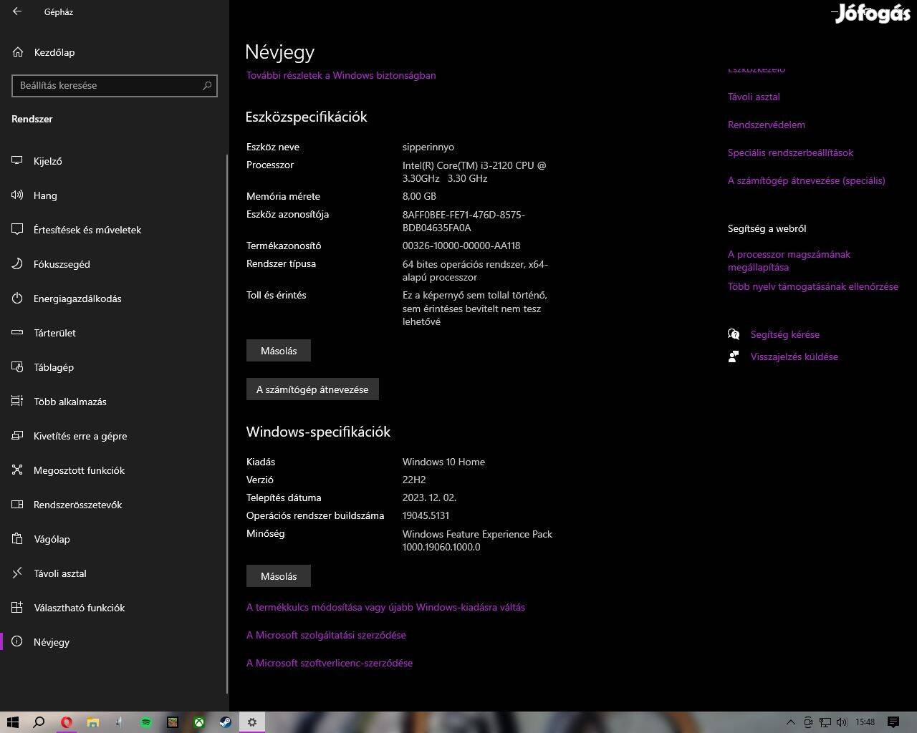Viewport: 917px width, 733px height.
Task: Open the taskbar search magnifier
Action: 39,722
